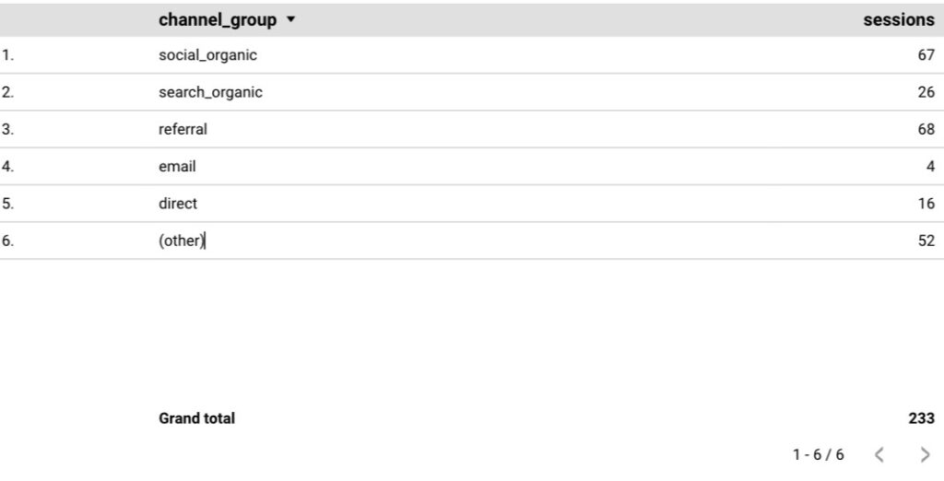Click the (other) channel cell
The height and width of the screenshot is (481, 944).
click(x=181, y=240)
